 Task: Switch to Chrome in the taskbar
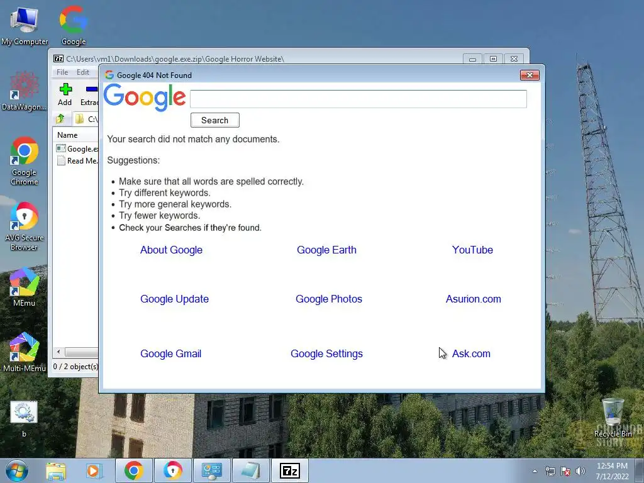(x=133, y=470)
